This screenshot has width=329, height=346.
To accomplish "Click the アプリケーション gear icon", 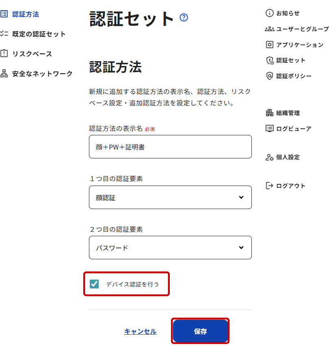I will [269, 45].
